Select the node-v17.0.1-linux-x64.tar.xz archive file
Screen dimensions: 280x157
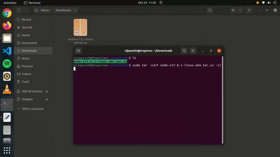80,31
